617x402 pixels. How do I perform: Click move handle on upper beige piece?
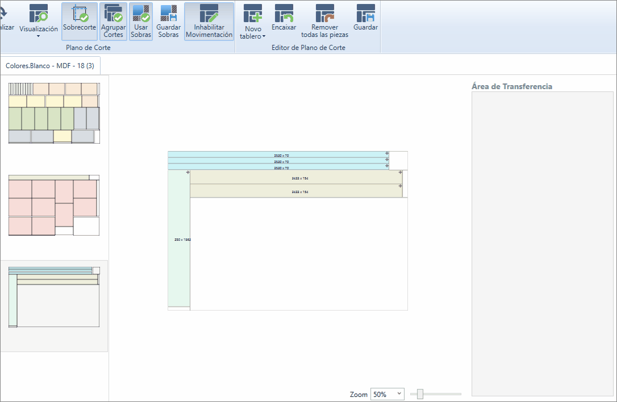tap(400, 172)
